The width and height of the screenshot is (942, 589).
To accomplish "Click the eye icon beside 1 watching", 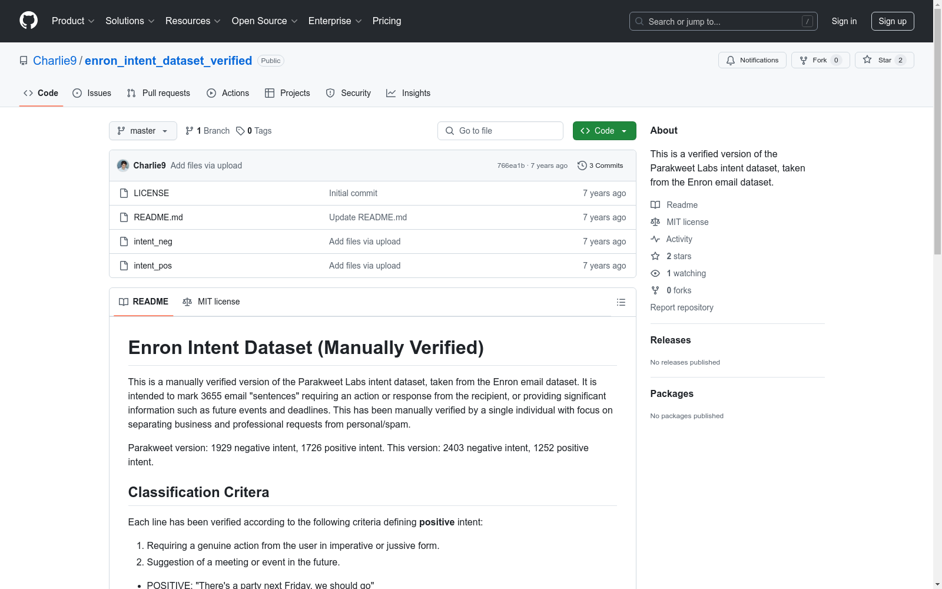I will click(x=655, y=273).
